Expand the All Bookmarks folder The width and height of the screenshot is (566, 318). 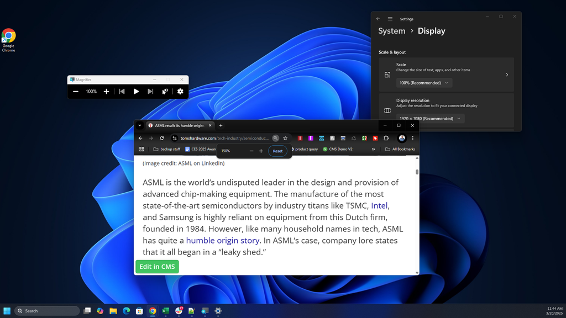(x=400, y=149)
